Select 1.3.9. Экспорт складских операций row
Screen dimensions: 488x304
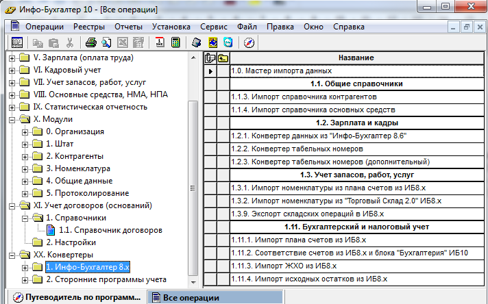pos(356,214)
